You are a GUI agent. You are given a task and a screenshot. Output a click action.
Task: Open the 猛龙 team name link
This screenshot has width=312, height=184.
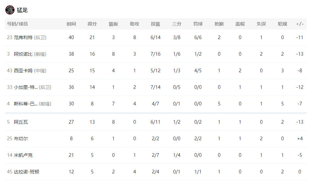pos(22,10)
